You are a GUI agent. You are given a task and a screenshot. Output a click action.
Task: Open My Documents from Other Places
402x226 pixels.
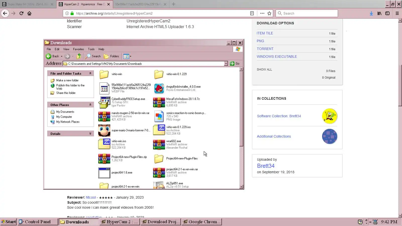click(x=65, y=112)
